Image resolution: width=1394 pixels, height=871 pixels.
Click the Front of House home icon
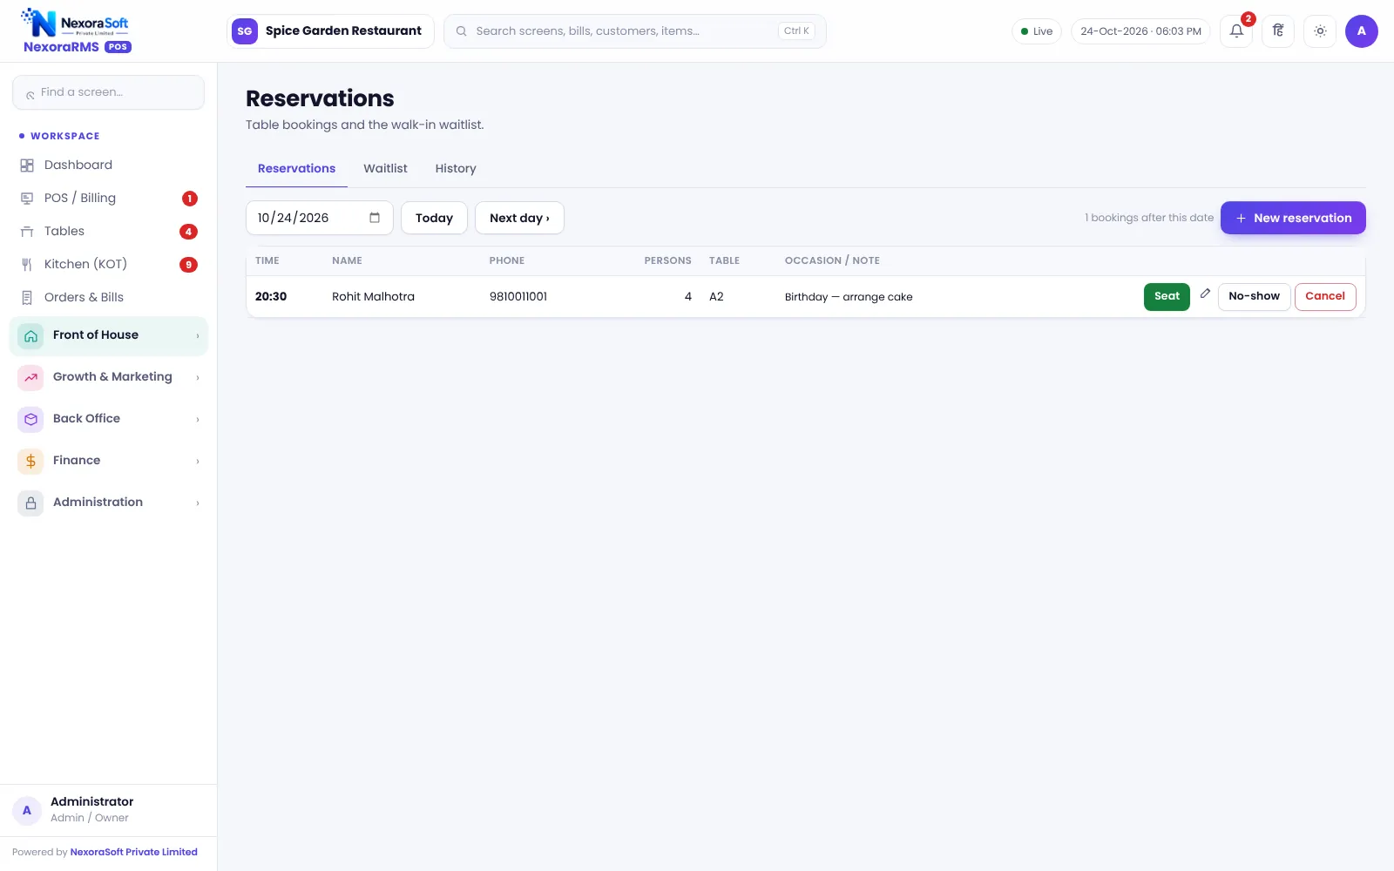[30, 335]
